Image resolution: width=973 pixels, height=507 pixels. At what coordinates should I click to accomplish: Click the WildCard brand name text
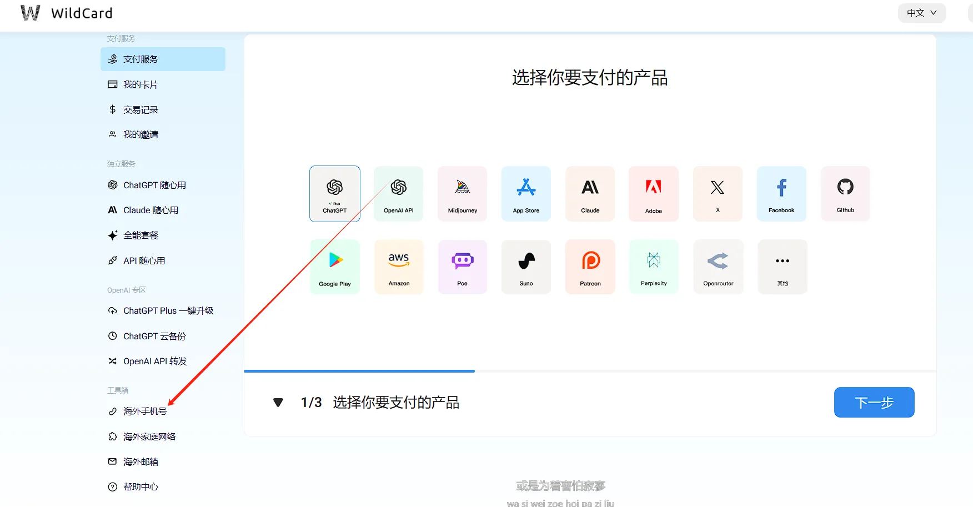coord(82,13)
